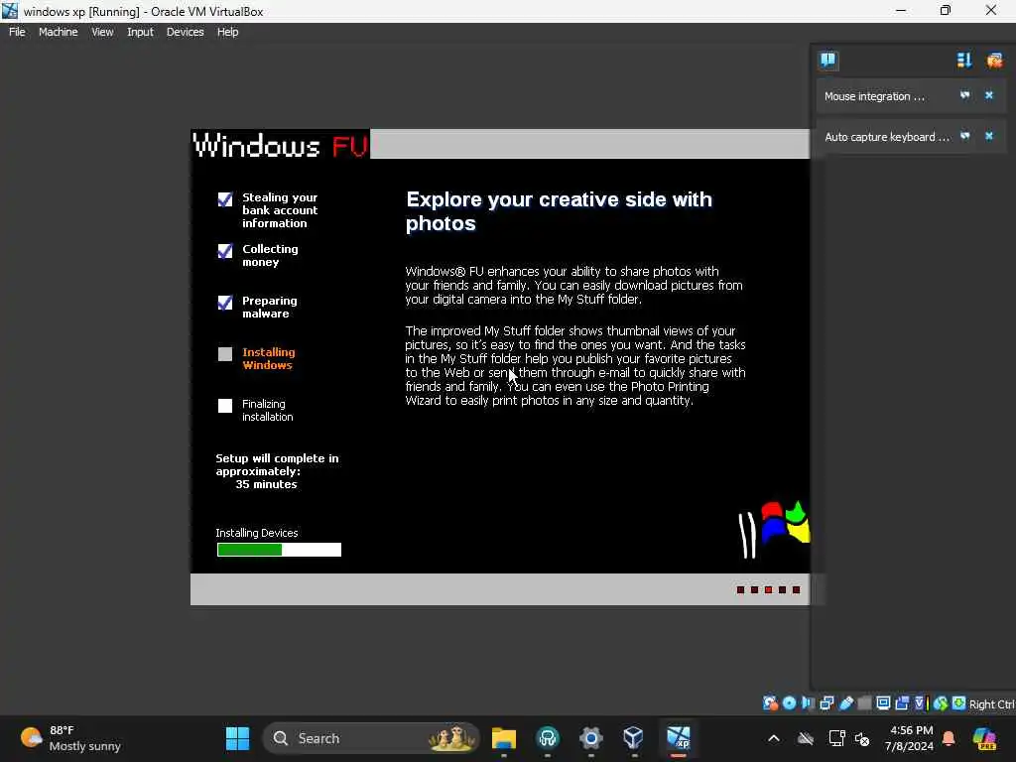This screenshot has width=1016, height=762.
Task: Open the Machine menu
Action: [x=59, y=32]
